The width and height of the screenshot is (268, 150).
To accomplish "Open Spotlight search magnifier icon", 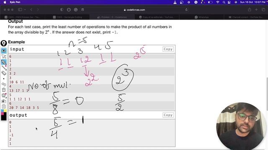I will coord(224,2).
